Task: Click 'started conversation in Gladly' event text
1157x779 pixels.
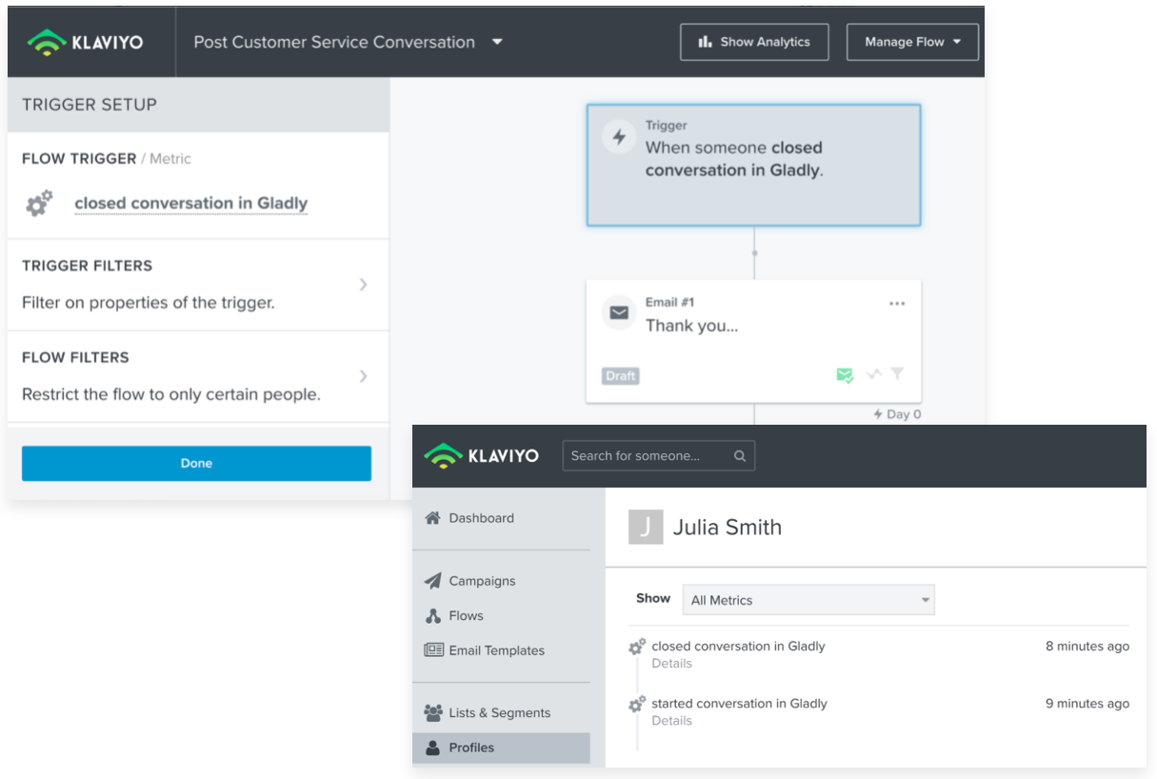Action: [x=740, y=704]
